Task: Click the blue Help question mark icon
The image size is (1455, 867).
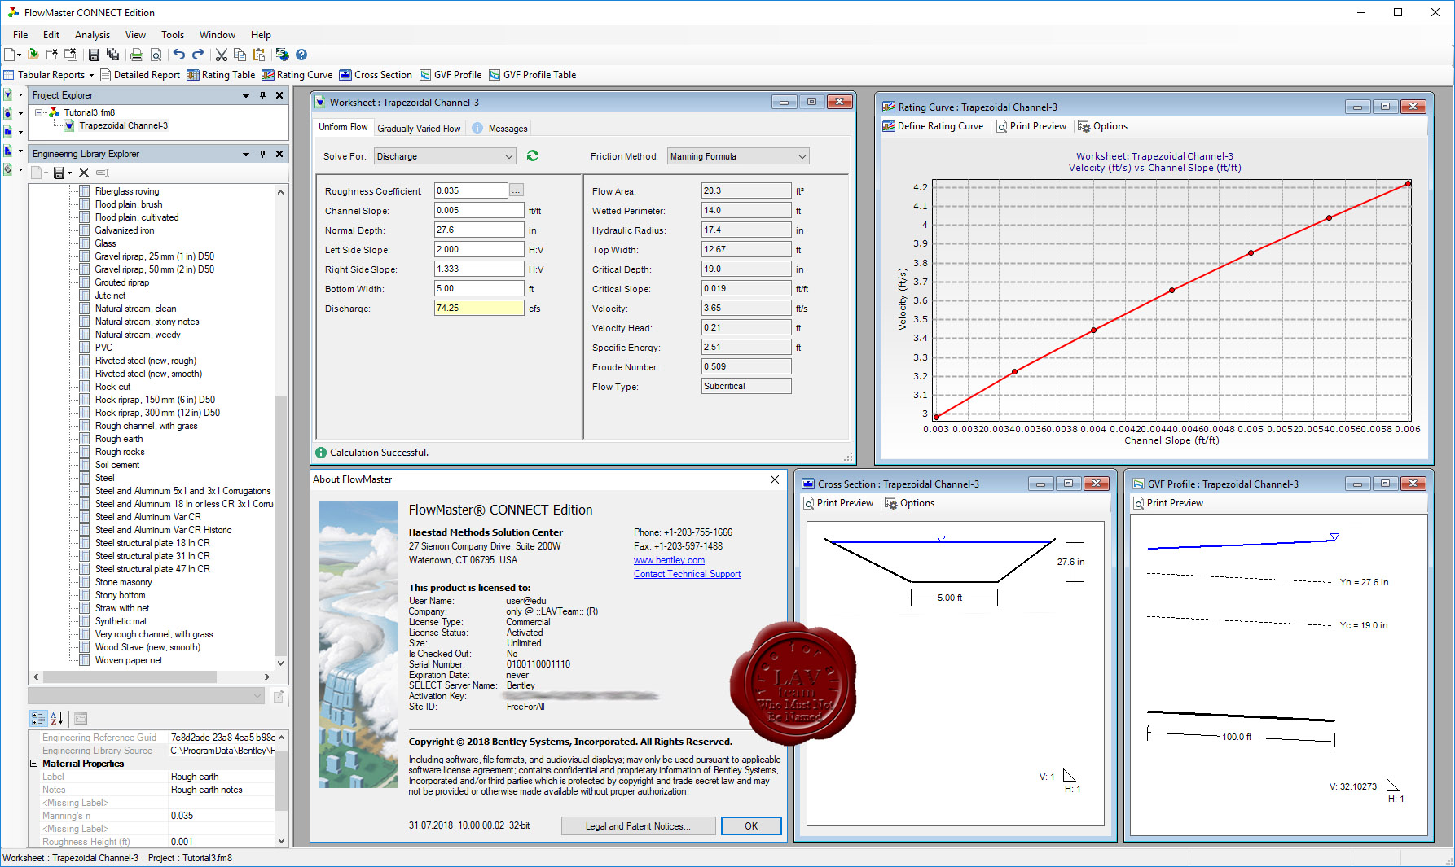Action: click(x=301, y=55)
